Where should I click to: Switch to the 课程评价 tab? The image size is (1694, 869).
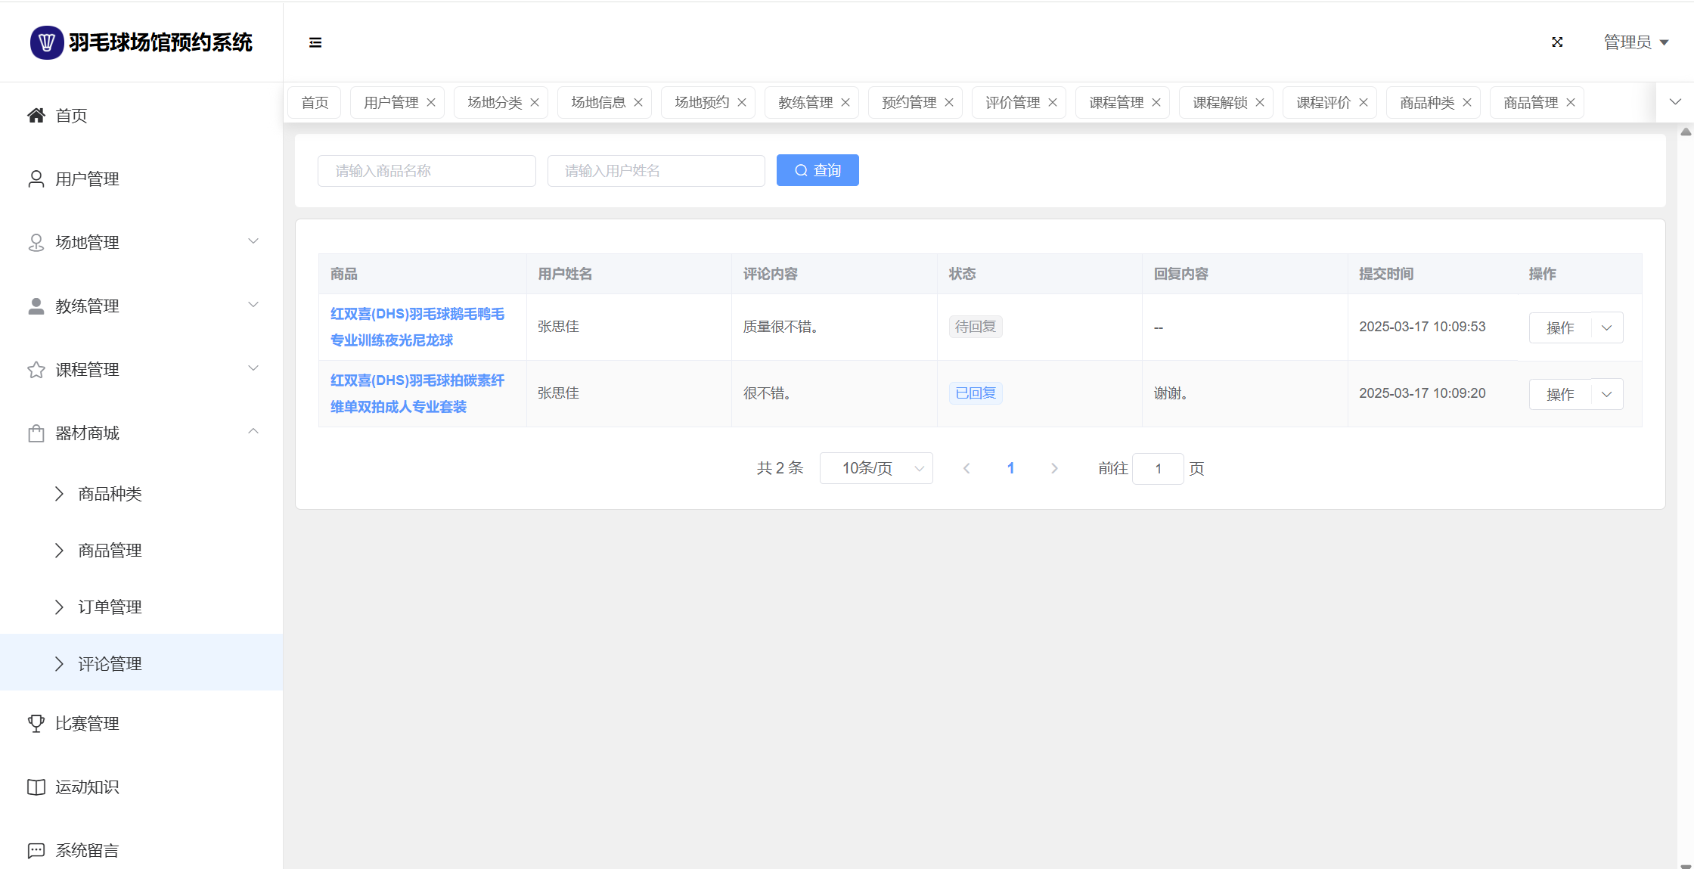coord(1323,102)
